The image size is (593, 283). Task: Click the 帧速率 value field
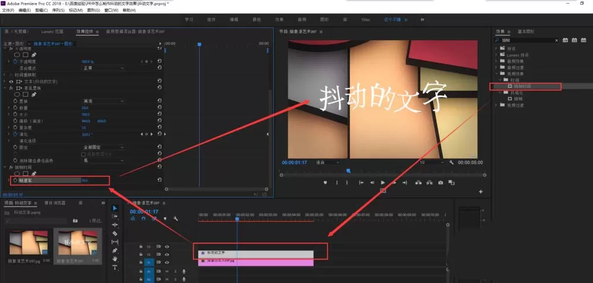pos(85,181)
